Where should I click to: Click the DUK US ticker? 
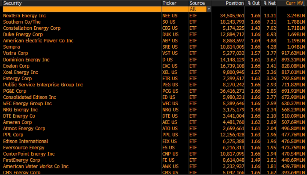pyautogui.click(x=170, y=34)
